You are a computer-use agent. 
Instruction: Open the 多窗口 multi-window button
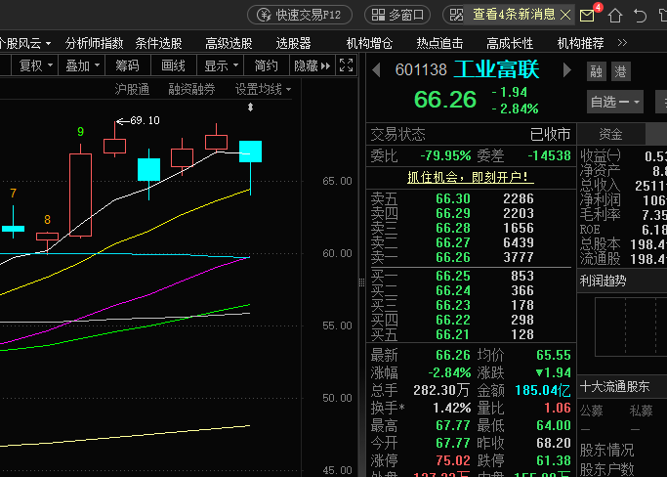(x=397, y=15)
